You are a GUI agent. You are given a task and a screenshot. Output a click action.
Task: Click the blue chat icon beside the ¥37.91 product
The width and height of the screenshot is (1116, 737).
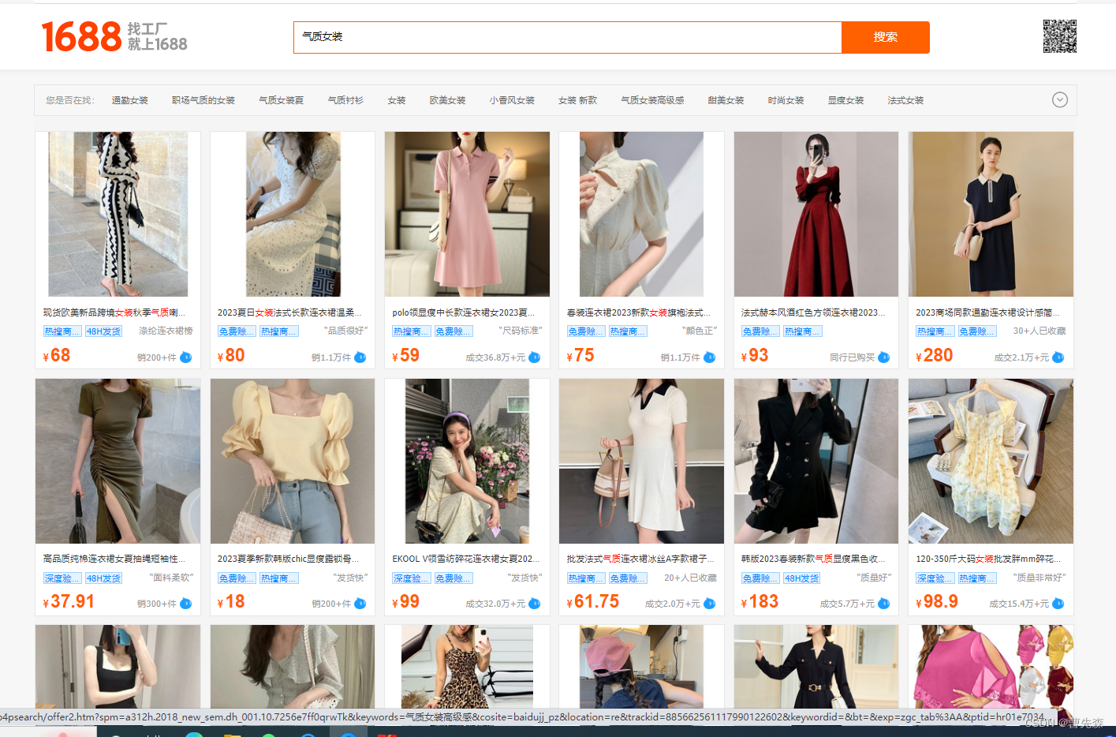pyautogui.click(x=186, y=604)
